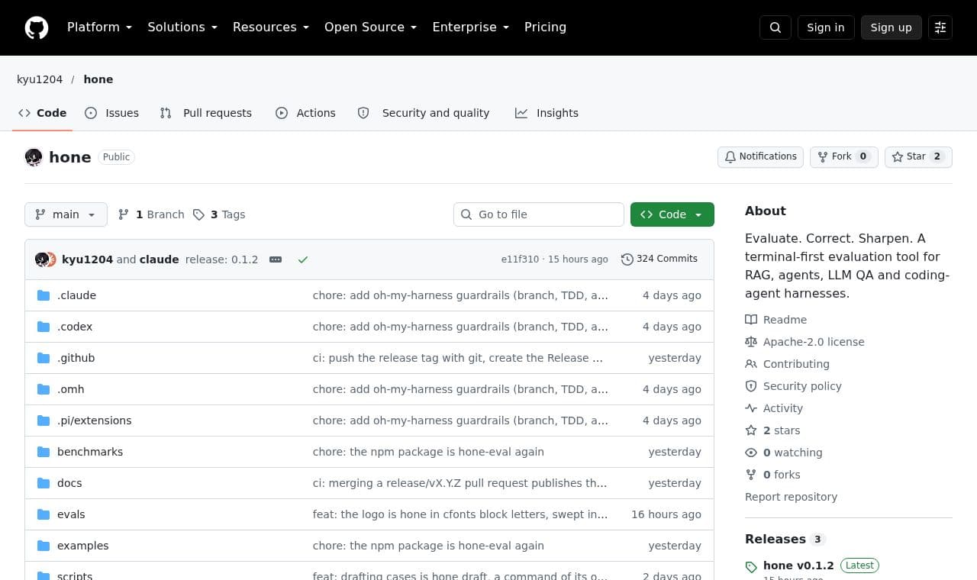Select the Code tab
The height and width of the screenshot is (580, 977).
click(43, 113)
